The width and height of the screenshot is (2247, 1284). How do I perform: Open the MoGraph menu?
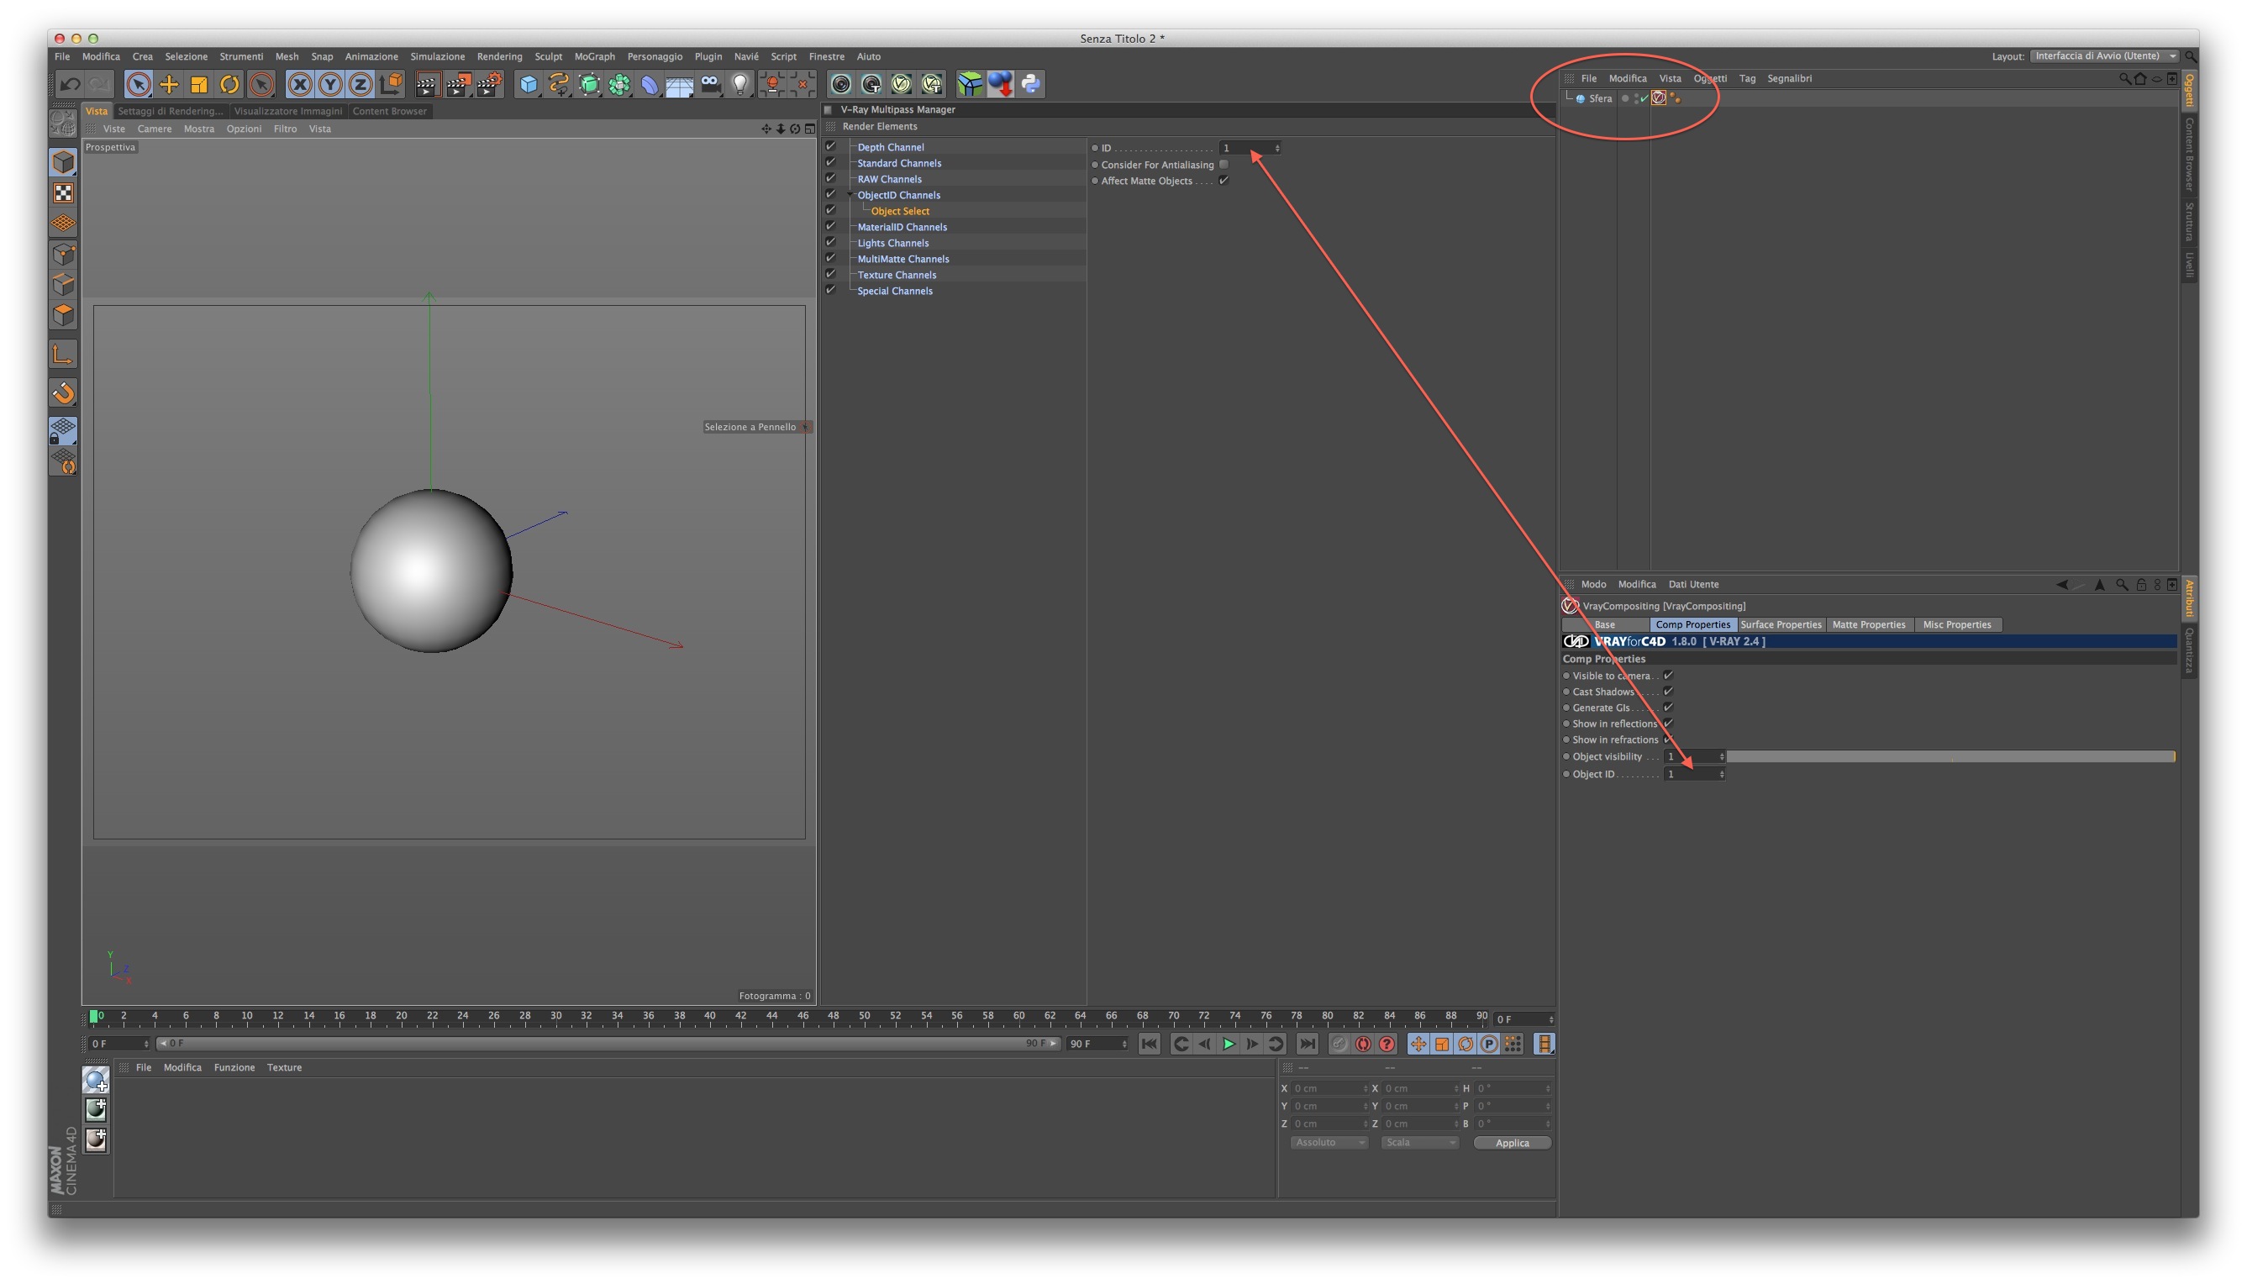(594, 56)
